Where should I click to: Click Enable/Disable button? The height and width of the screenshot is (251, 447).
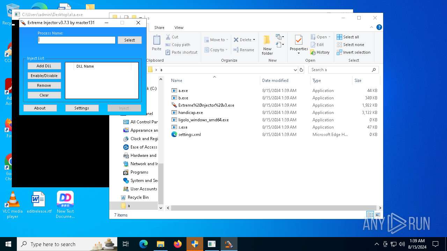coord(44,76)
